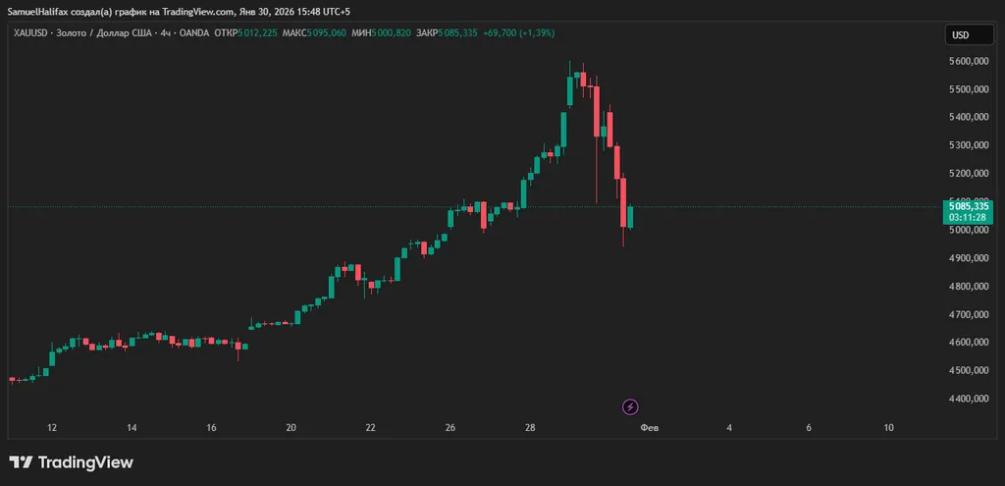The width and height of the screenshot is (1005, 486).
Task: Click the 5000,000 price scale label
Action: tap(971, 230)
